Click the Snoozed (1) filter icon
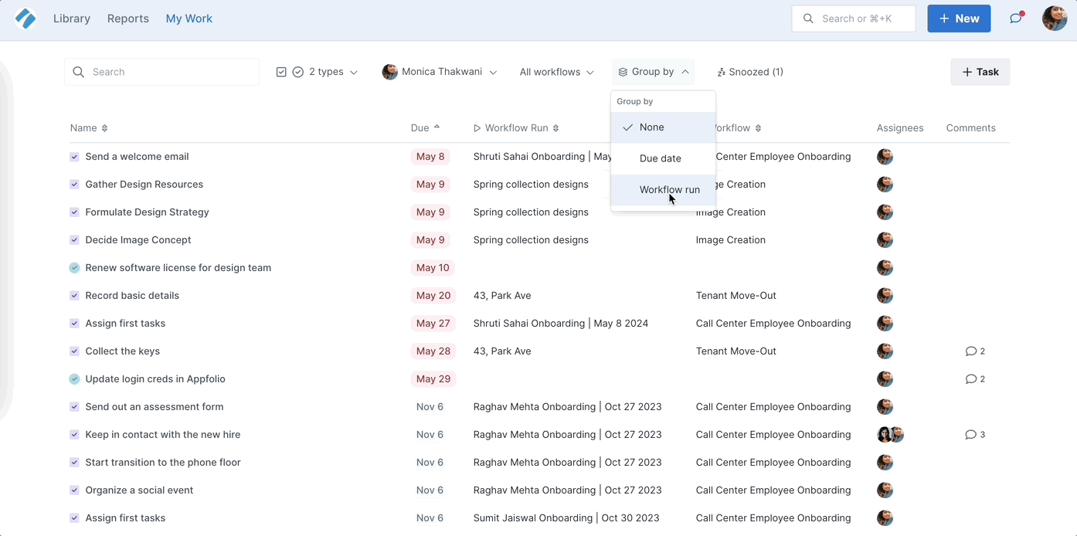This screenshot has width=1077, height=536. click(722, 72)
